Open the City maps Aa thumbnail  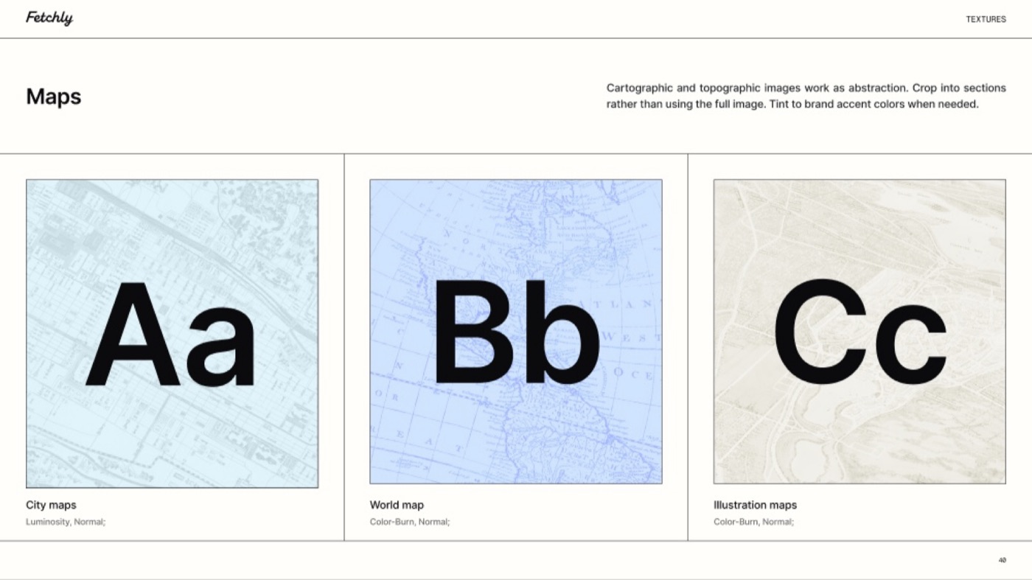point(172,333)
